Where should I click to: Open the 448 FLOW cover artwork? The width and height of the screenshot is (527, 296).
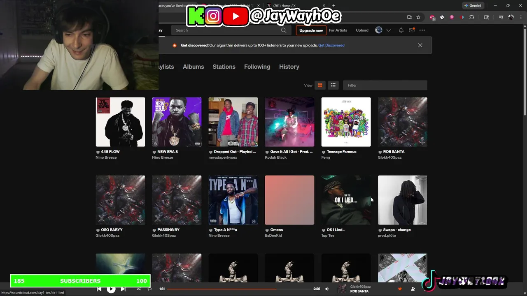pos(120,122)
